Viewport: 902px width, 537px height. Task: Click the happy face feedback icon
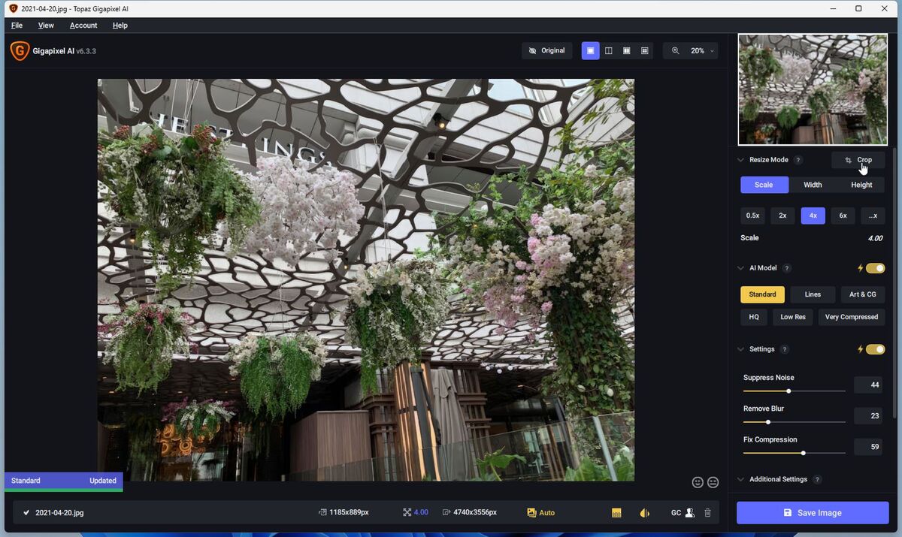point(698,482)
